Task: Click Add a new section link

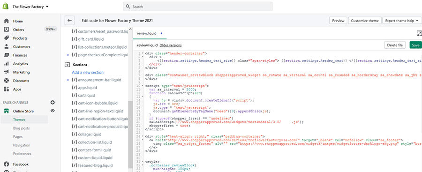Action: 88,72
